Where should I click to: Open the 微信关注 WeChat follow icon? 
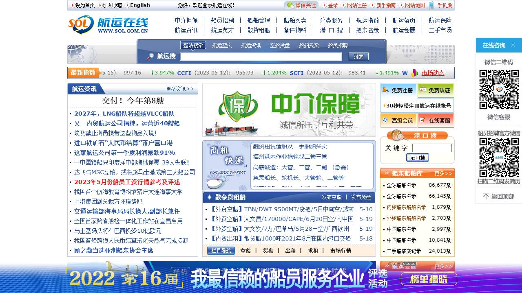click(290, 5)
